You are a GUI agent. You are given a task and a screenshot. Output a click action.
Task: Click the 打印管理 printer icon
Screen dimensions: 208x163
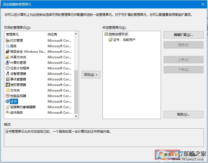8,40
